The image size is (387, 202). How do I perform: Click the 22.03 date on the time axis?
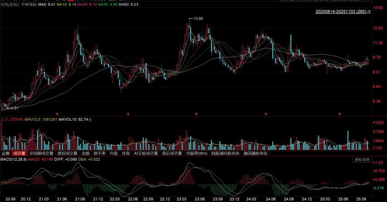115,199
